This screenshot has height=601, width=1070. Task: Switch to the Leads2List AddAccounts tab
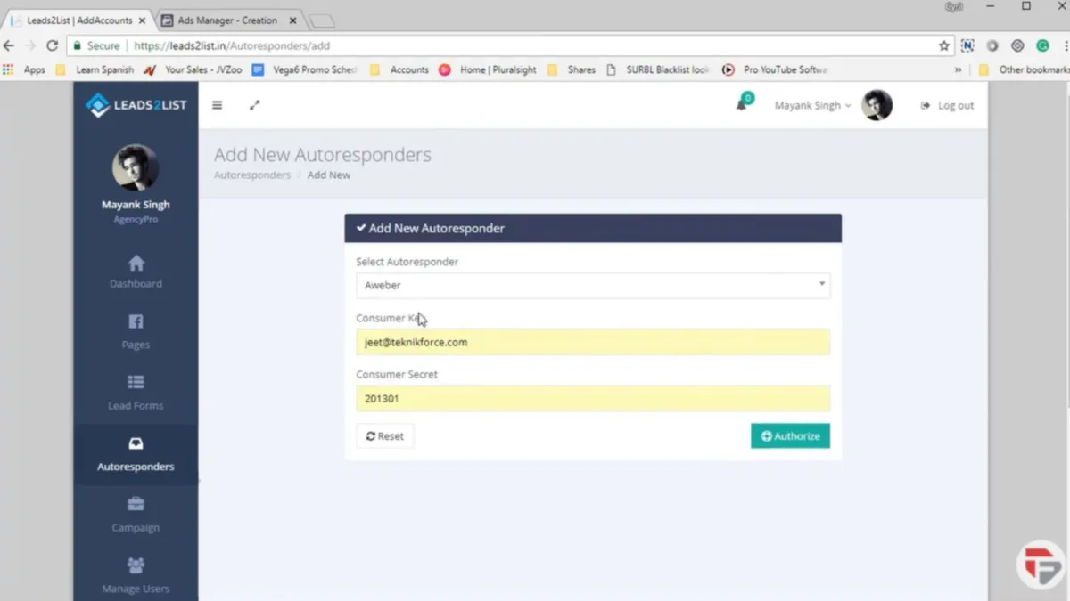(79, 20)
